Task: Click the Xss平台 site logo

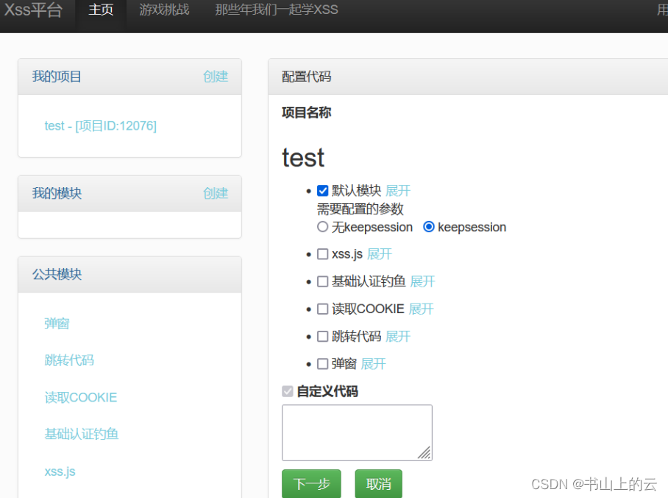Action: 33,10
